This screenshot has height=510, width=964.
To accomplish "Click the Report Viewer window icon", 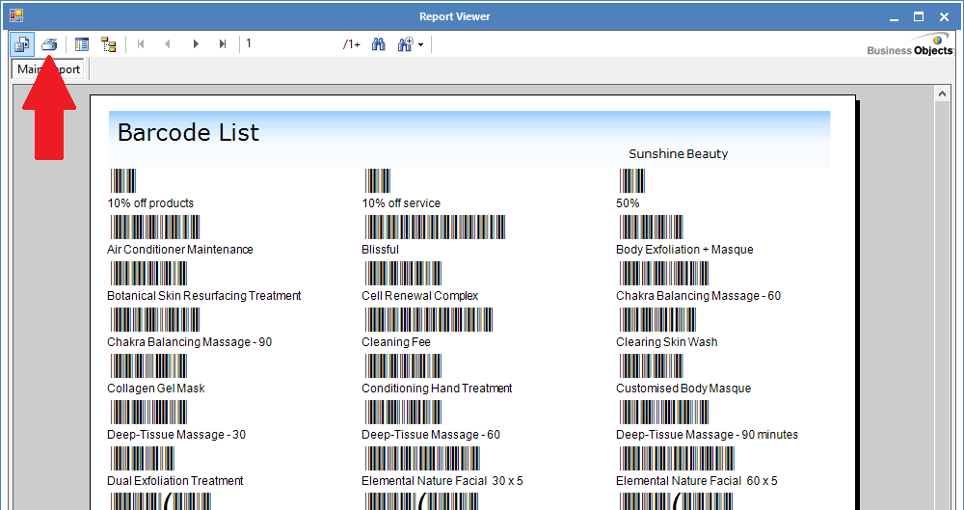I will click(x=16, y=15).
